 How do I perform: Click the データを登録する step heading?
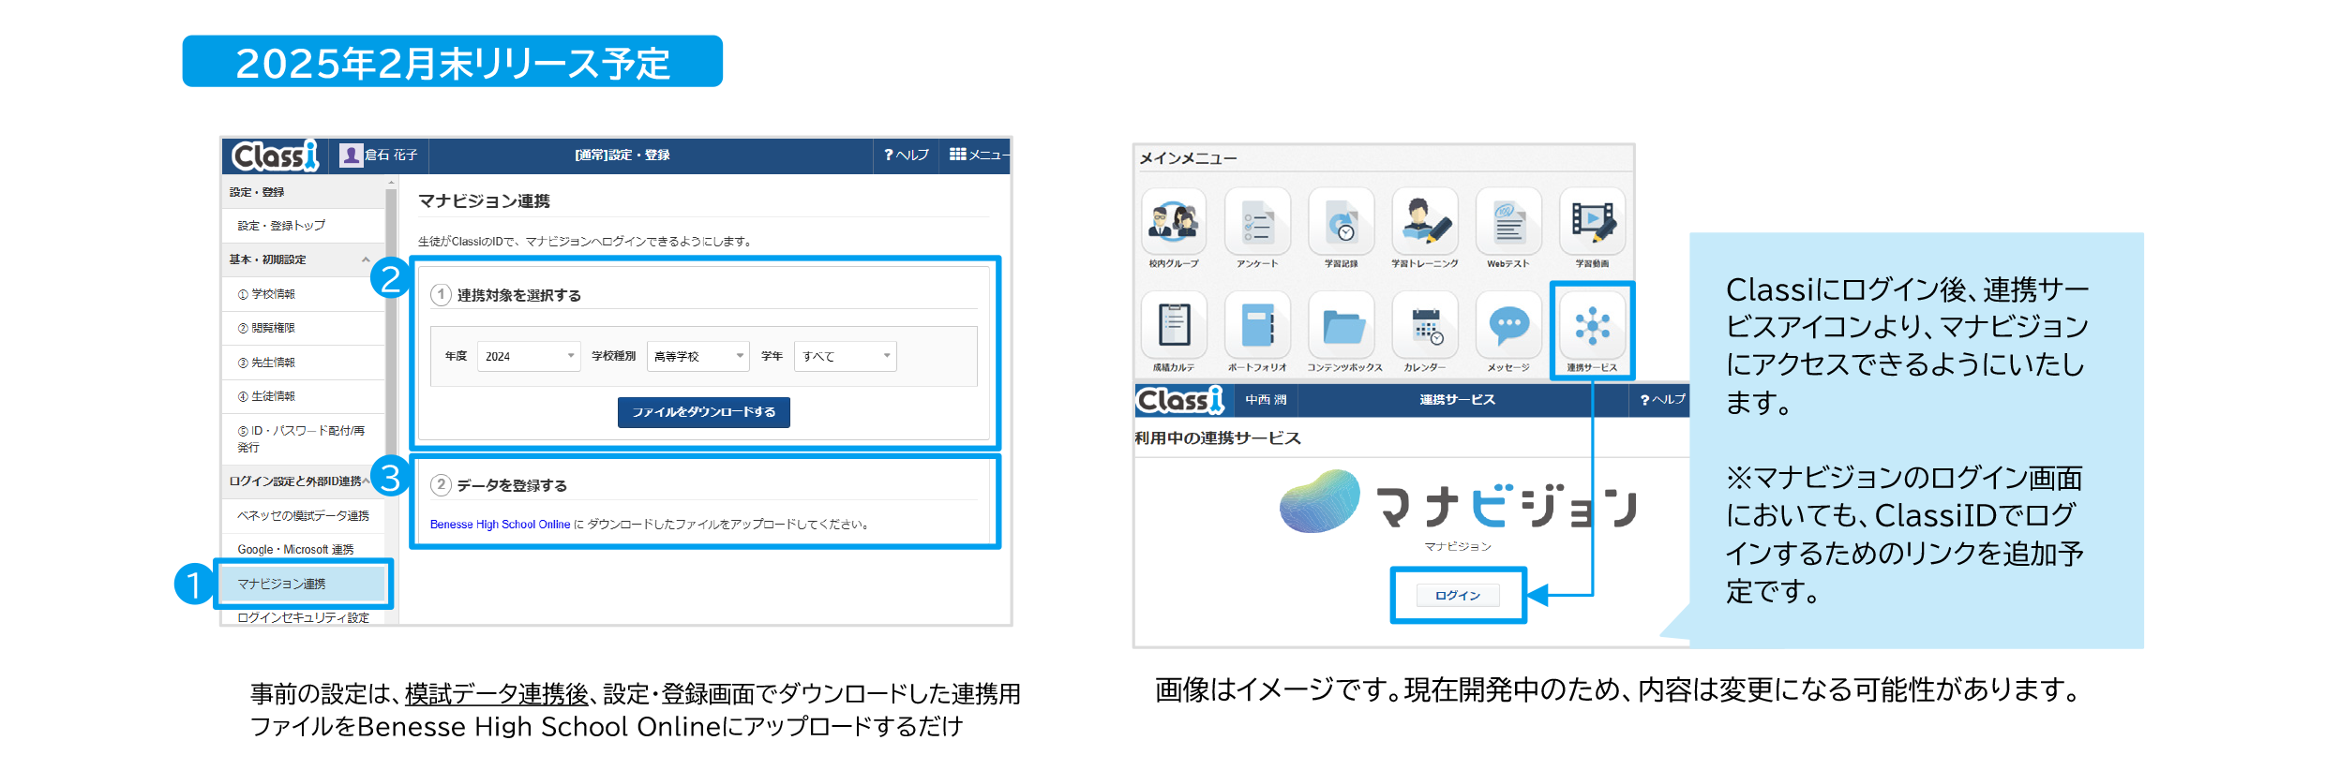511,485
